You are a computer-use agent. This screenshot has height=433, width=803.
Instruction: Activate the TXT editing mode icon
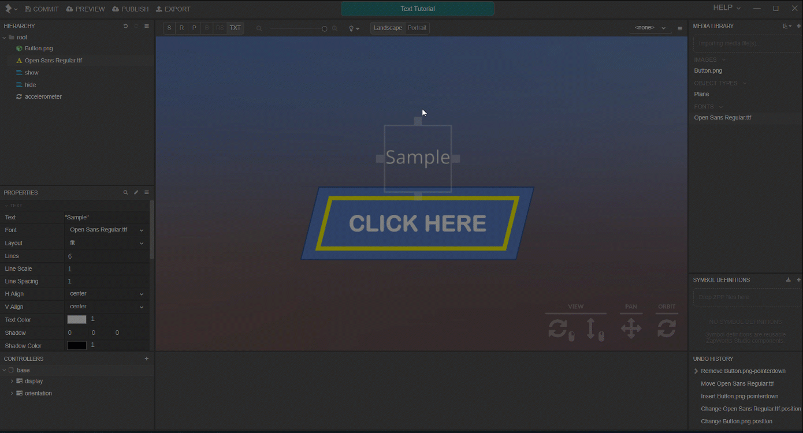click(x=235, y=27)
